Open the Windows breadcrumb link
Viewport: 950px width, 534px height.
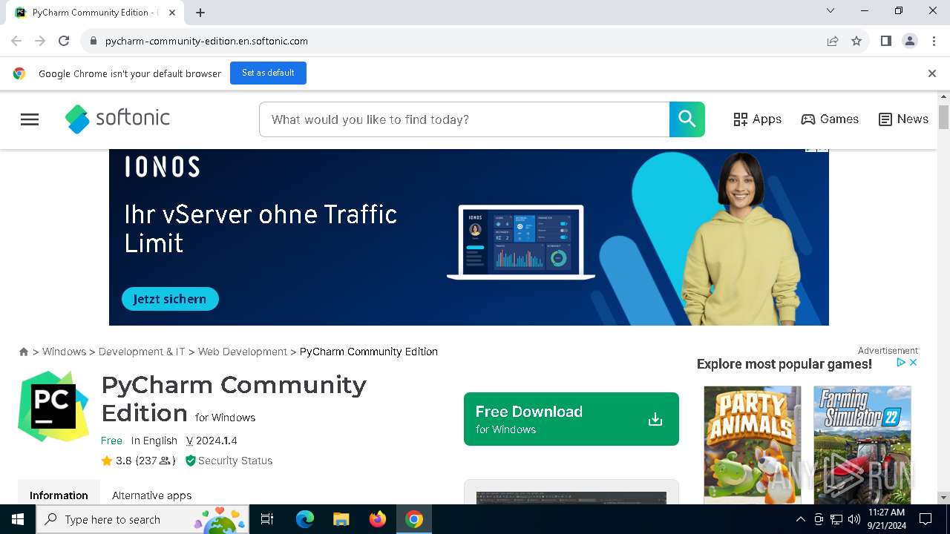64,352
